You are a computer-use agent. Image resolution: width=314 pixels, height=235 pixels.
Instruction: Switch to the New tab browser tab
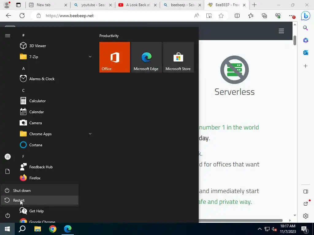pos(48,5)
